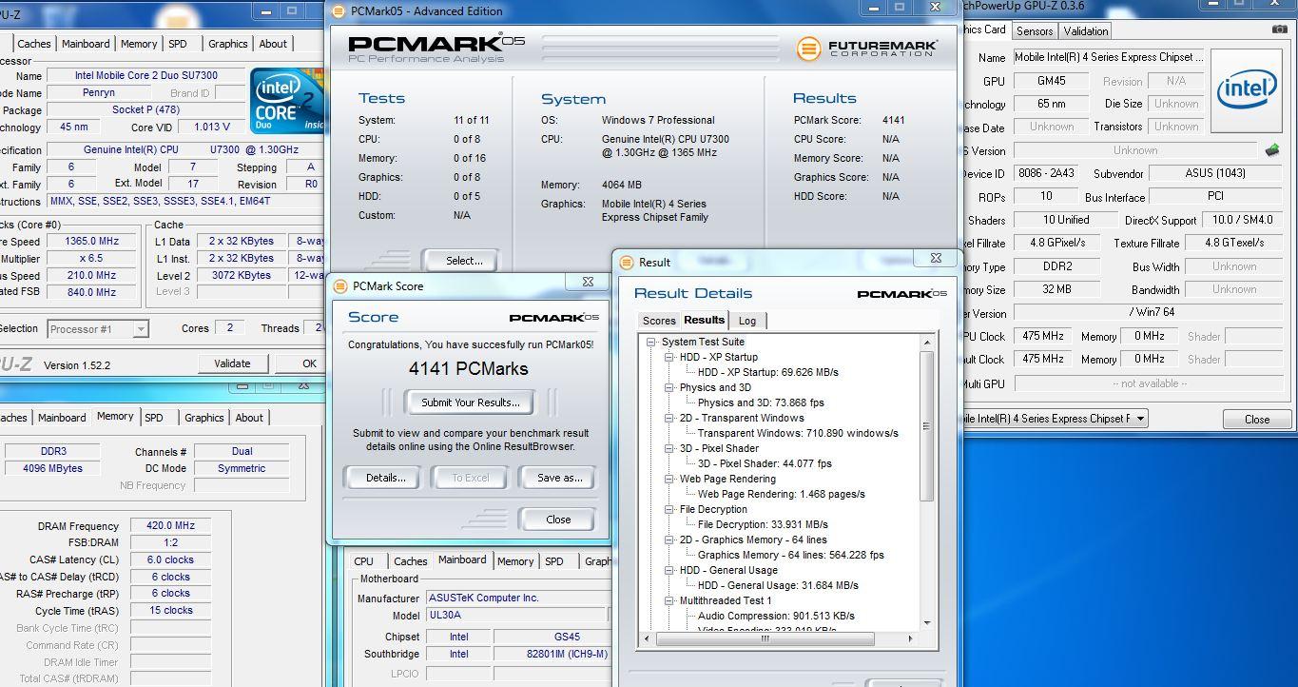Select the 'Transparent Windows: 710.890 windows/s' row
The width and height of the screenshot is (1298, 687).
[798, 433]
